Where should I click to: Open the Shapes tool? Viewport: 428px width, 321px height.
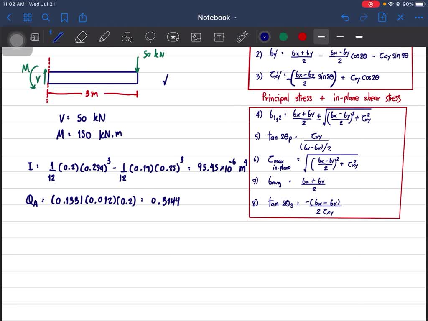(x=127, y=37)
